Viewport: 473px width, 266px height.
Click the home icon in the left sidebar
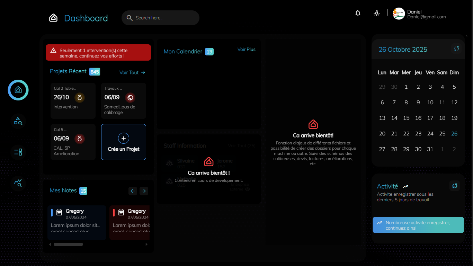click(18, 90)
